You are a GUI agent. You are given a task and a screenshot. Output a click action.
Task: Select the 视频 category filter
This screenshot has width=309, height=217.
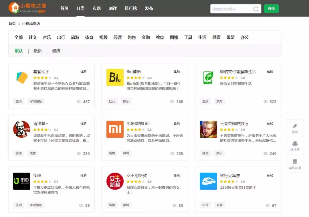point(104,37)
